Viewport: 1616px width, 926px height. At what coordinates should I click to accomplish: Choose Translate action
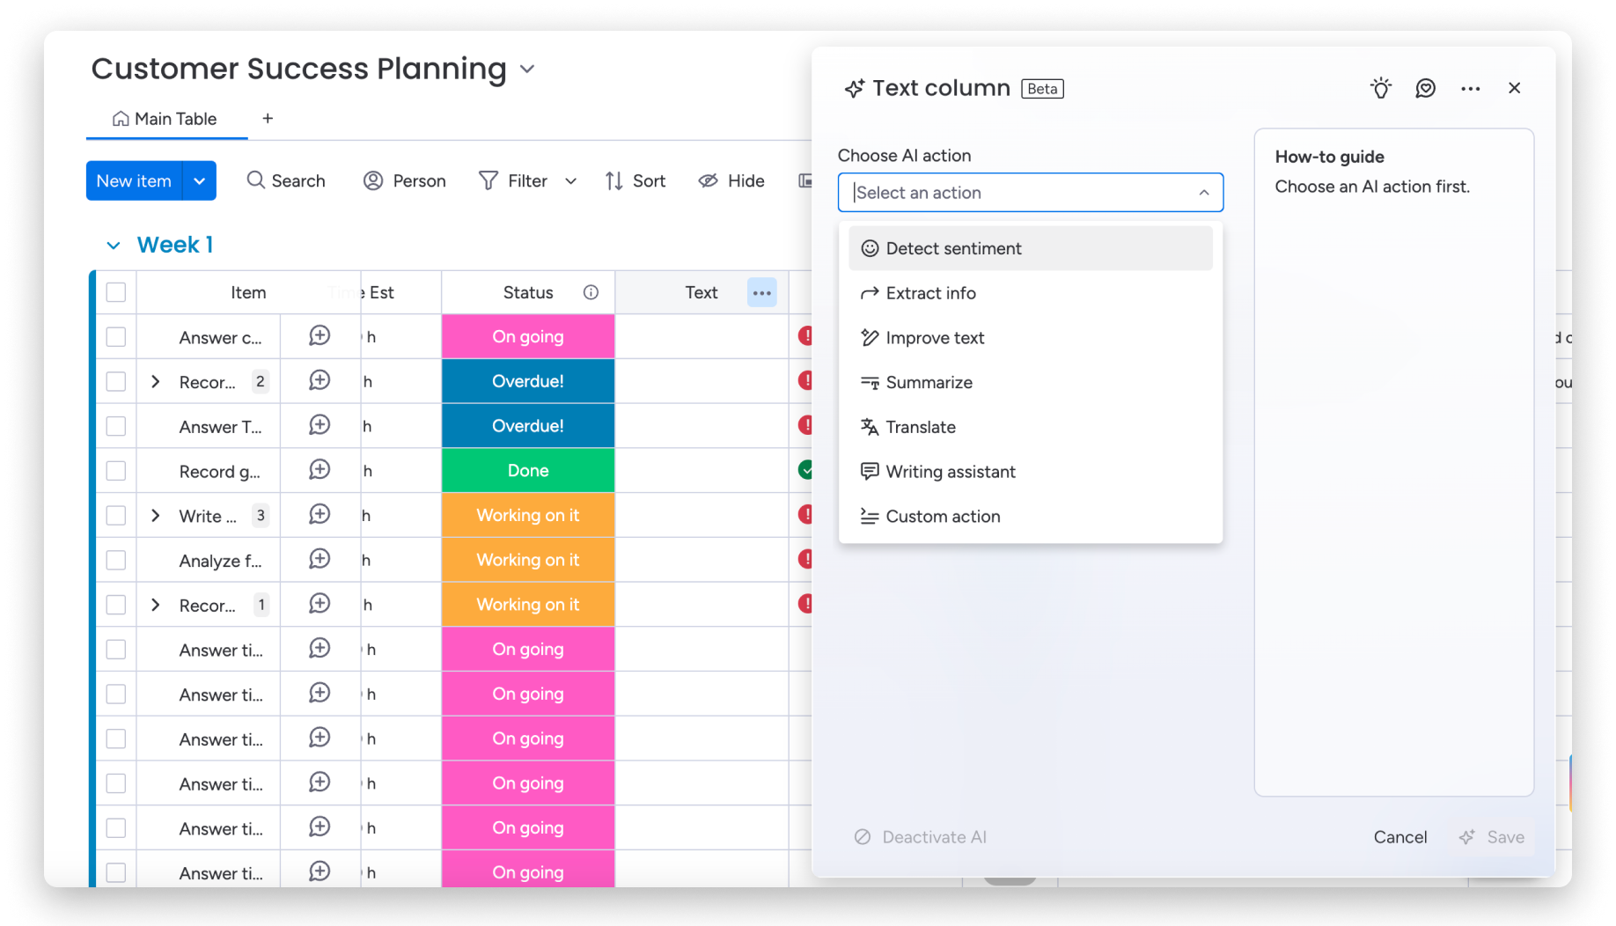pos(1030,427)
